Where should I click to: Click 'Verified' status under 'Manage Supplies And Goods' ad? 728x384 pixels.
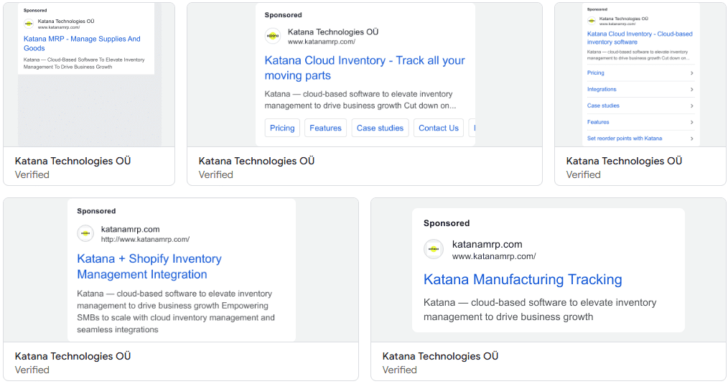coord(32,174)
